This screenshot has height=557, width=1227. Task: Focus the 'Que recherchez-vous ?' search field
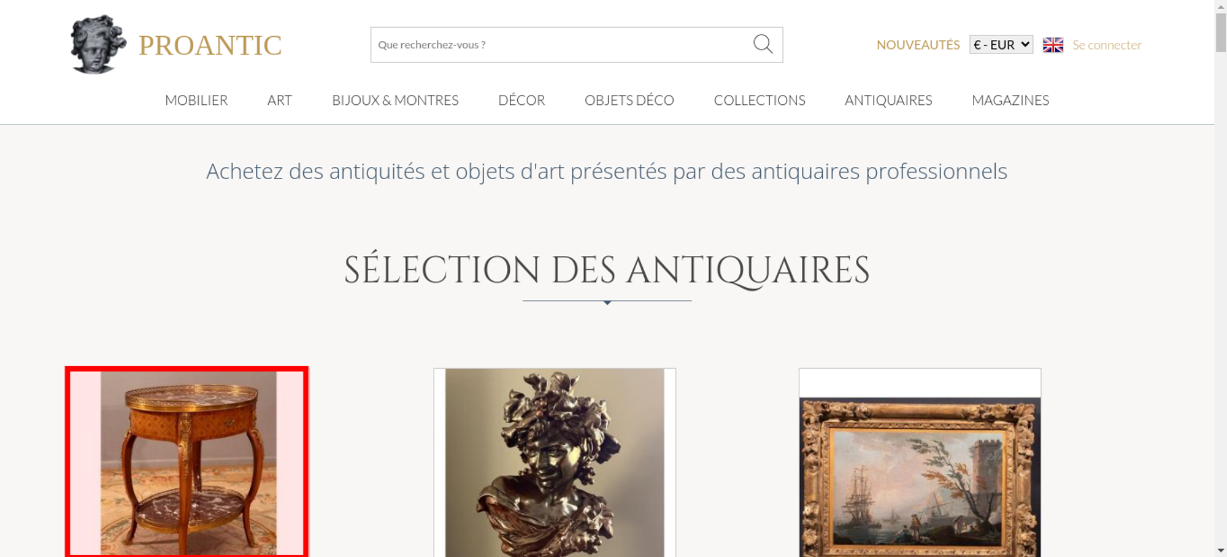tap(561, 45)
